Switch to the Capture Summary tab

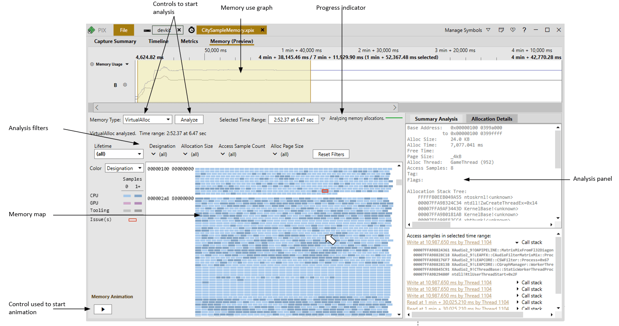click(x=115, y=41)
